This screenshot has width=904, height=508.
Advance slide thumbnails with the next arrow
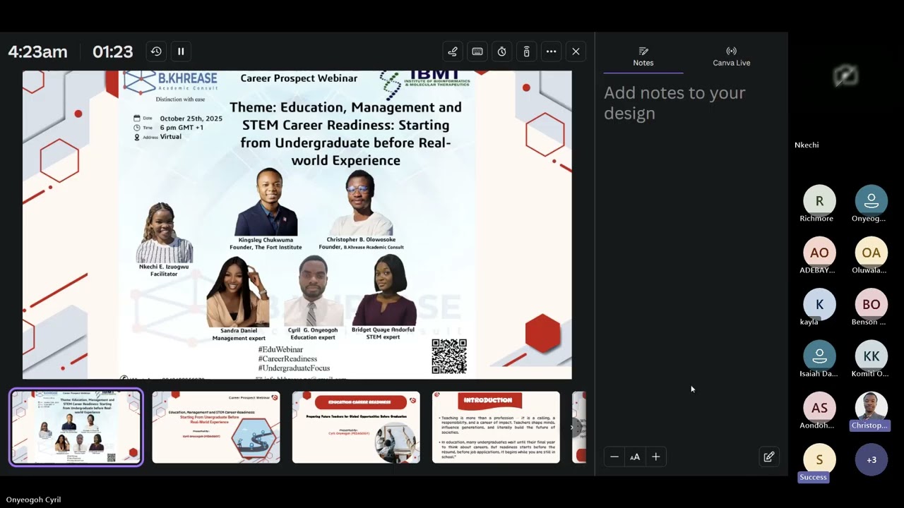tap(572, 427)
